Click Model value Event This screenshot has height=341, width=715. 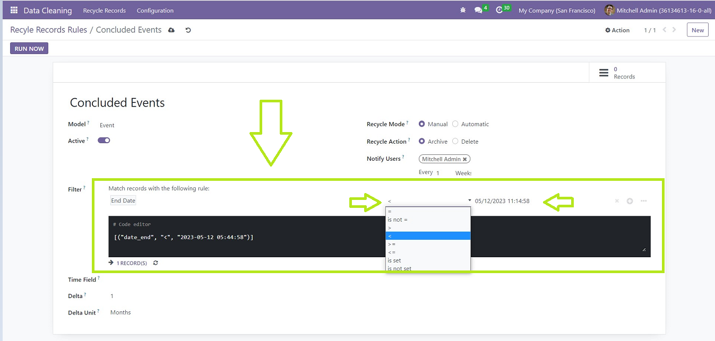click(x=107, y=125)
